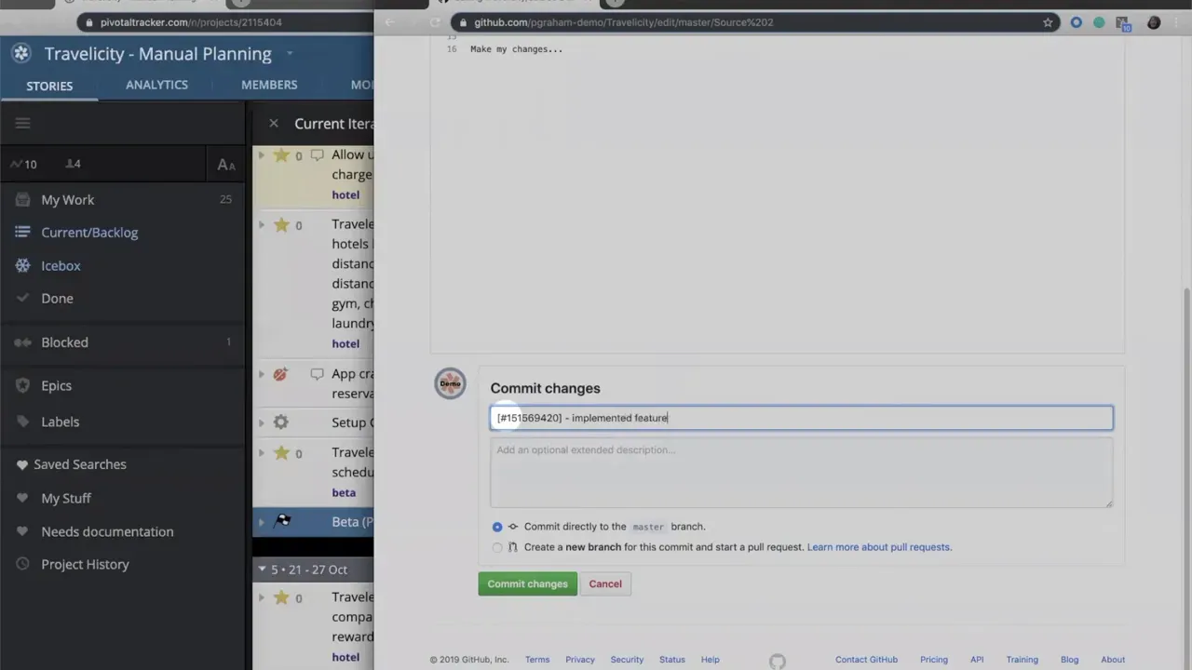The height and width of the screenshot is (670, 1192).
Task: Click the bug icon on the App crash story
Action: click(280, 374)
